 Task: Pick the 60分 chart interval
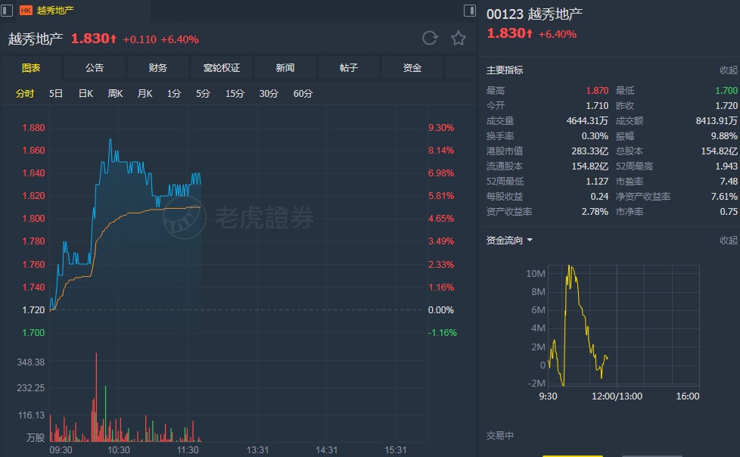click(303, 94)
